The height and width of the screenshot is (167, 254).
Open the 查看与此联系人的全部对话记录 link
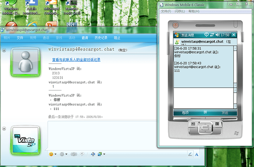(x=76, y=60)
